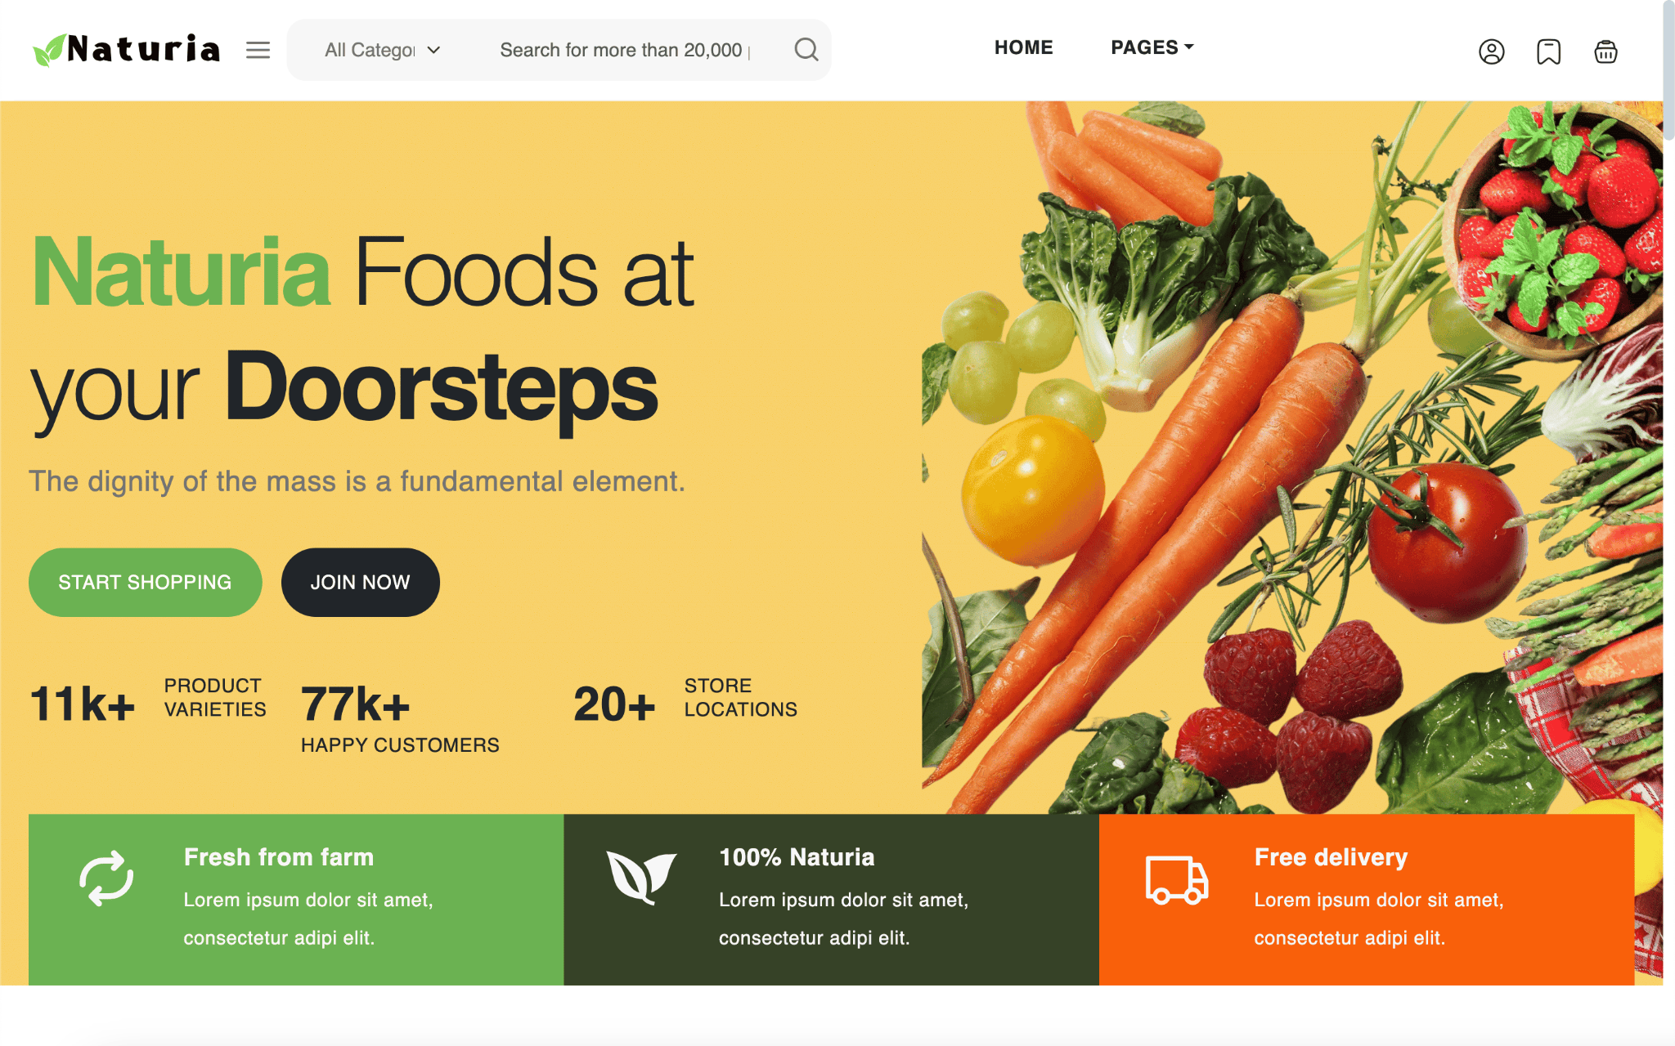
Task: Click the vegetables hero image
Action: [x=1292, y=458]
